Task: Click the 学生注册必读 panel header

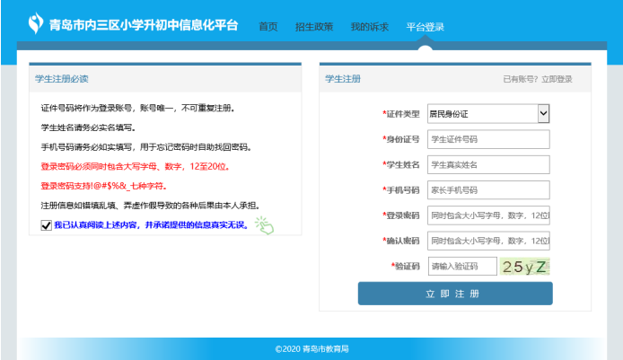Action: [x=61, y=79]
